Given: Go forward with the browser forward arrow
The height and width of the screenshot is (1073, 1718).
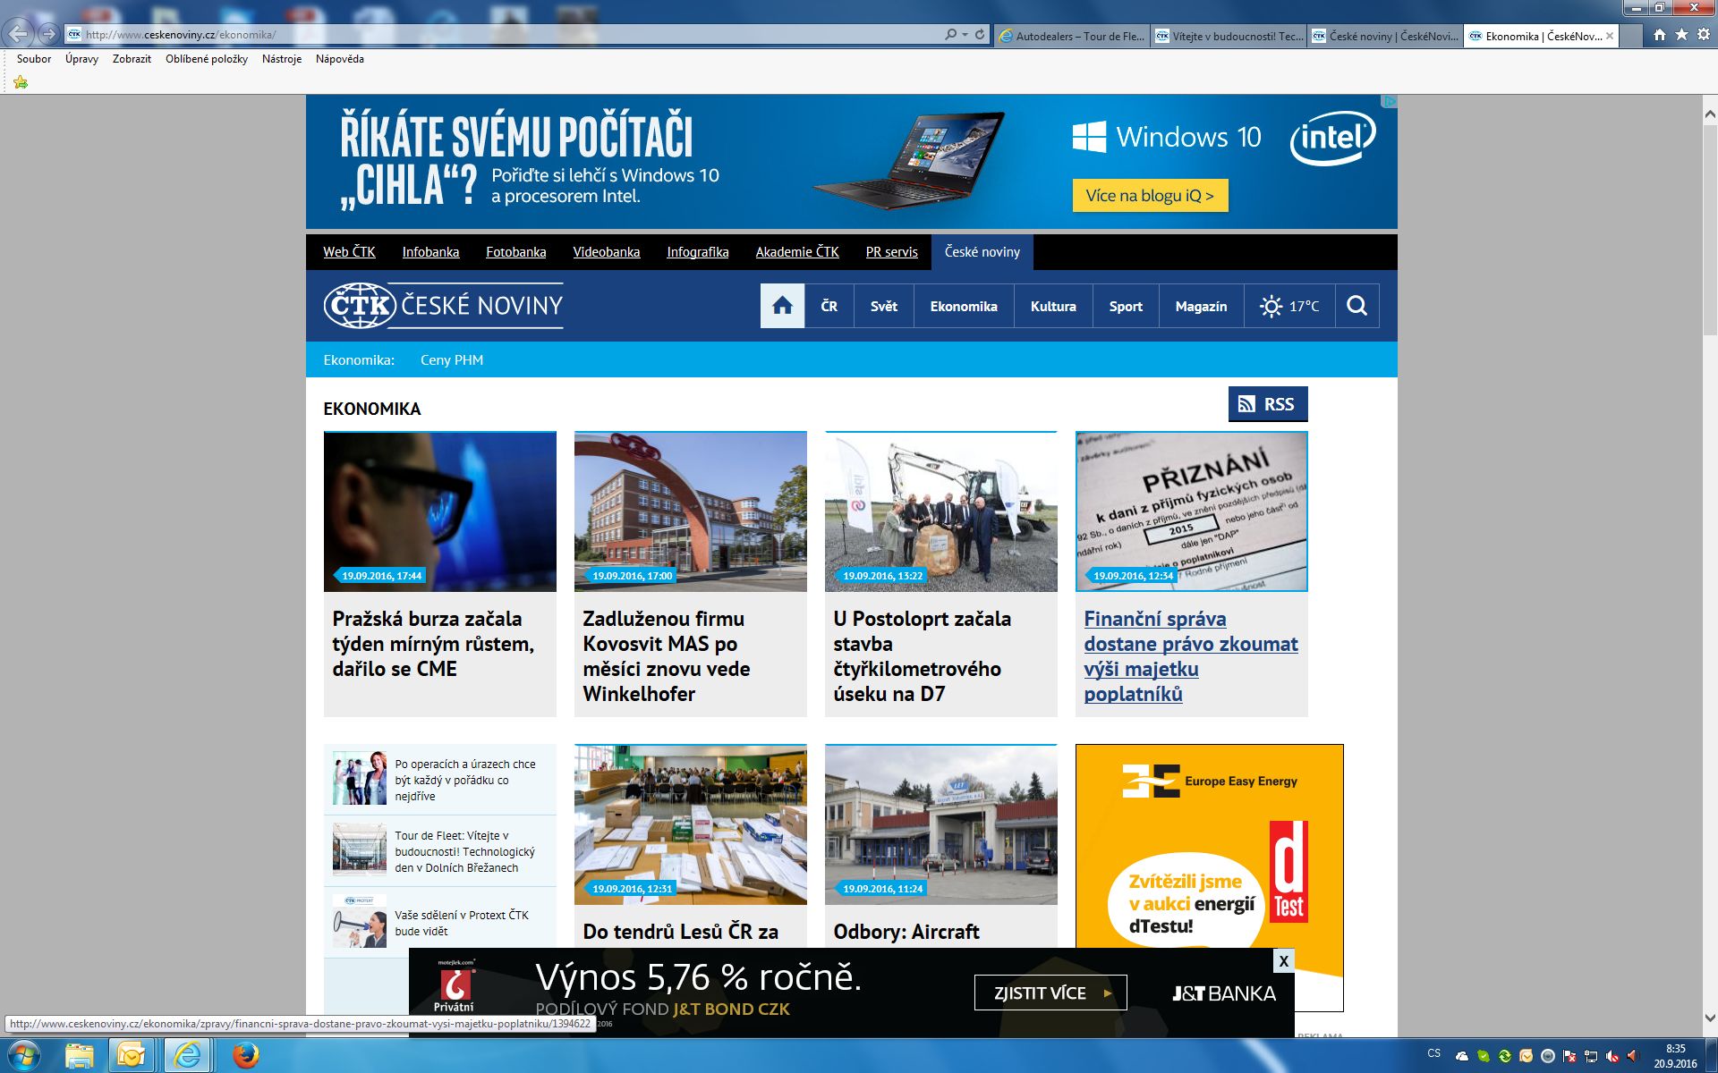Looking at the screenshot, I should click(x=49, y=34).
